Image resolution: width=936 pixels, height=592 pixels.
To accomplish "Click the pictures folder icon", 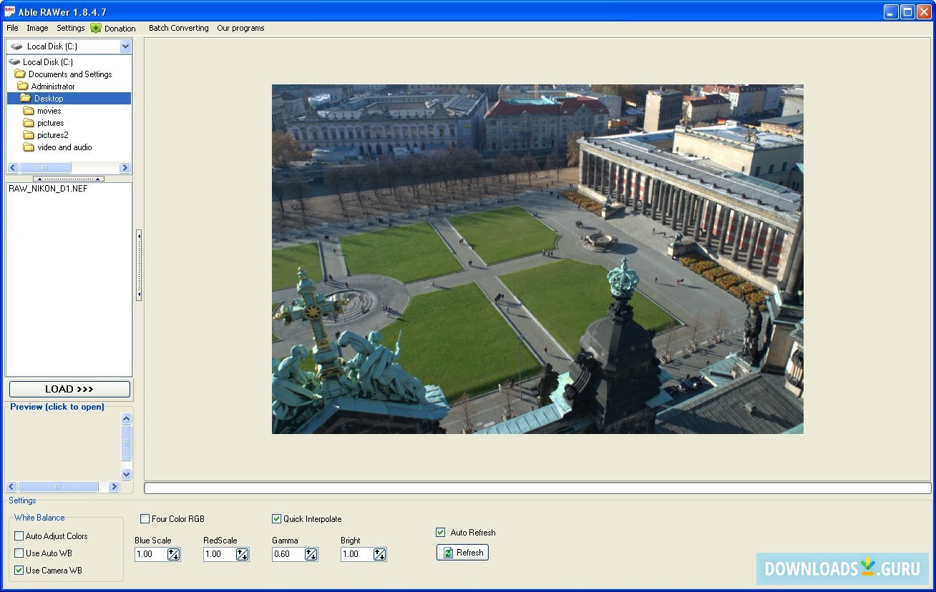I will [29, 123].
